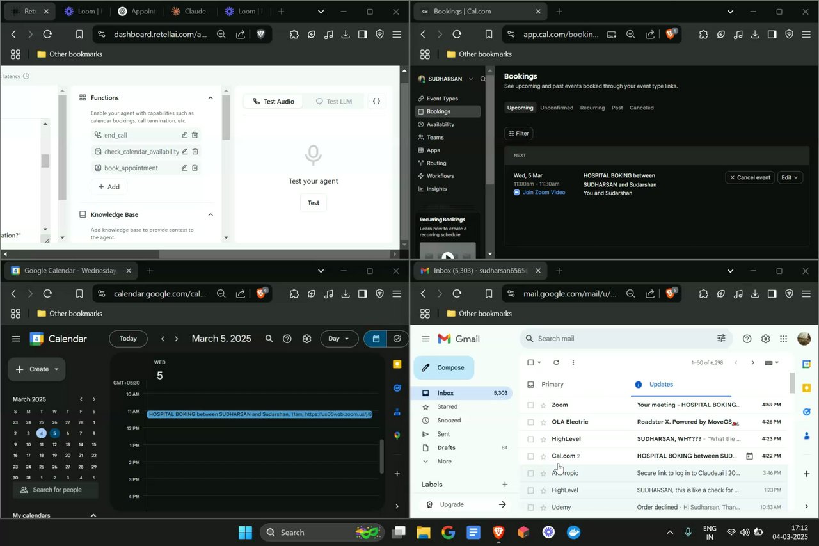
Task: Open Gmail main menu hamburger
Action: coord(425,339)
